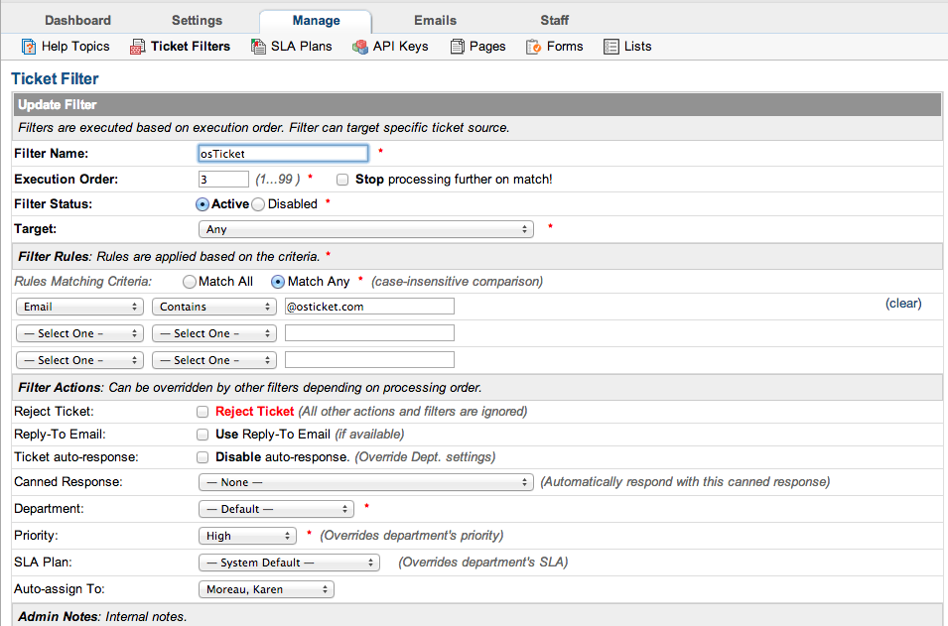Screen dimensions: 948x626
Task: Open the Email rule field dropdown
Action: tap(79, 307)
